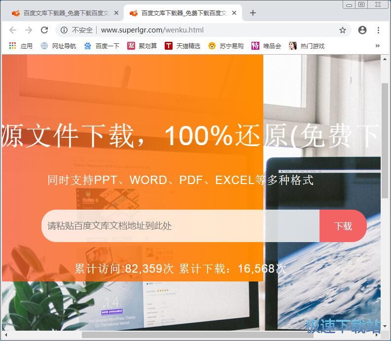This screenshot has height=341, width=391.
Task: Click the vertical scrollbar thumb
Action: tap(385, 141)
